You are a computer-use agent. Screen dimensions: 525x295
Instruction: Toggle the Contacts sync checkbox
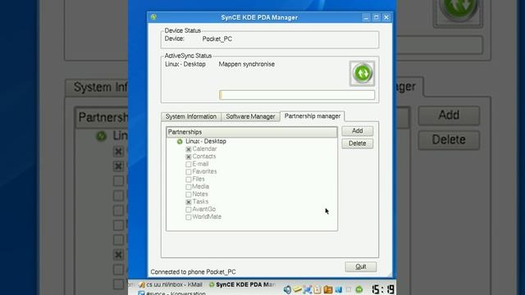tap(189, 157)
